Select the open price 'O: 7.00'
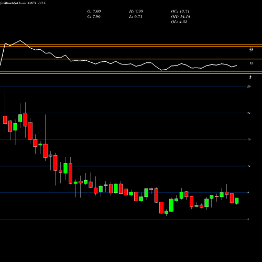The width and height of the screenshot is (262, 262). tap(94, 12)
